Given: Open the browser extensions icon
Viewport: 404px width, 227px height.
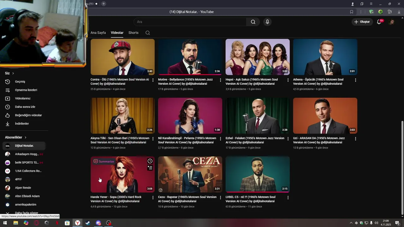Looking at the screenshot, I should [x=390, y=12].
